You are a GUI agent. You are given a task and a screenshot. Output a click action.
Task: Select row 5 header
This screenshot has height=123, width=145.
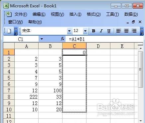[9, 78]
